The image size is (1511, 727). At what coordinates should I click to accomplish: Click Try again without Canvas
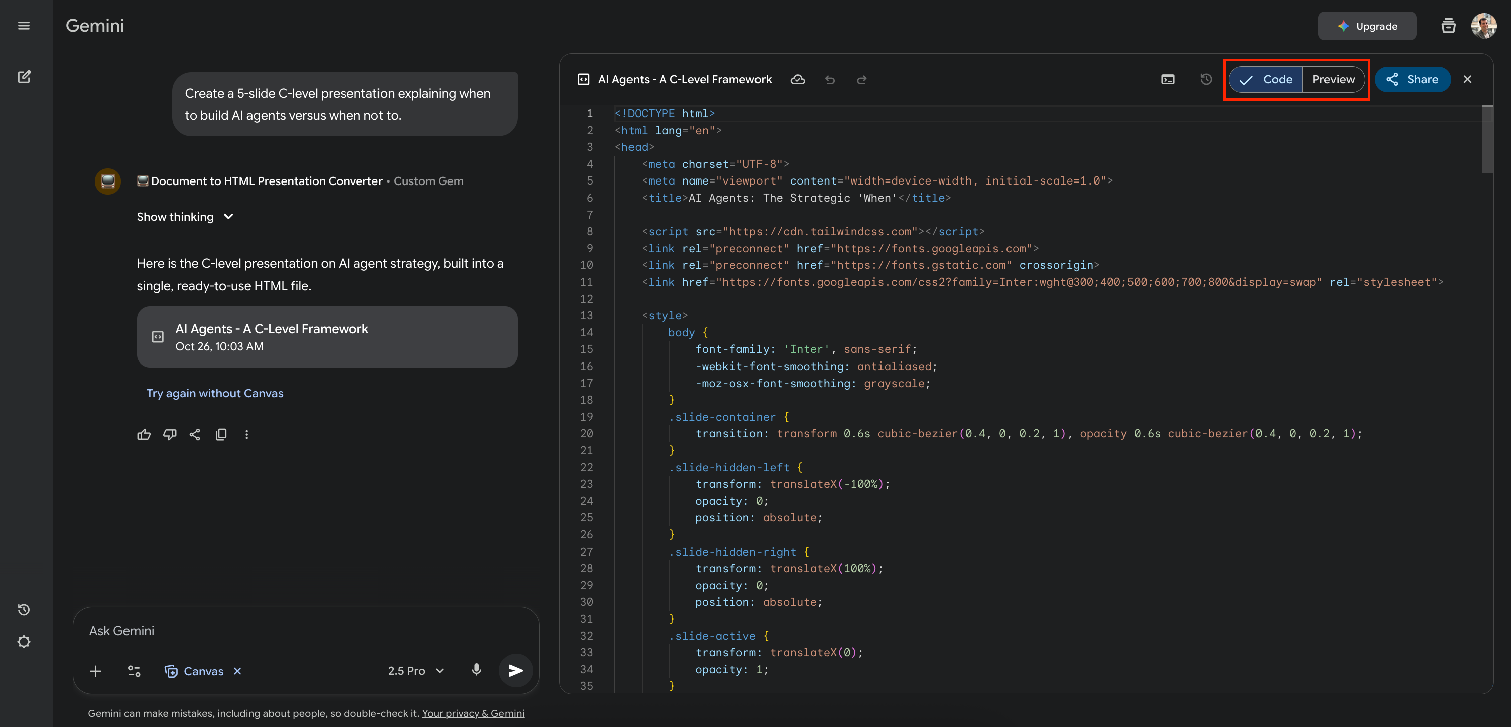point(215,393)
